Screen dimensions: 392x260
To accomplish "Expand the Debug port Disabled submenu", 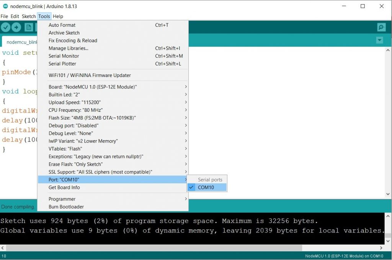I will (x=113, y=126).
